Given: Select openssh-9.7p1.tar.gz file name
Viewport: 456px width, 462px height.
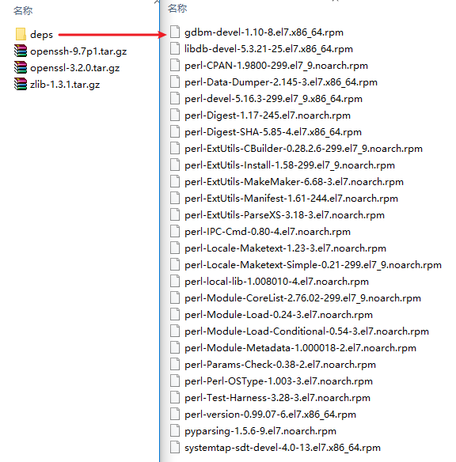Looking at the screenshot, I should coord(78,51).
